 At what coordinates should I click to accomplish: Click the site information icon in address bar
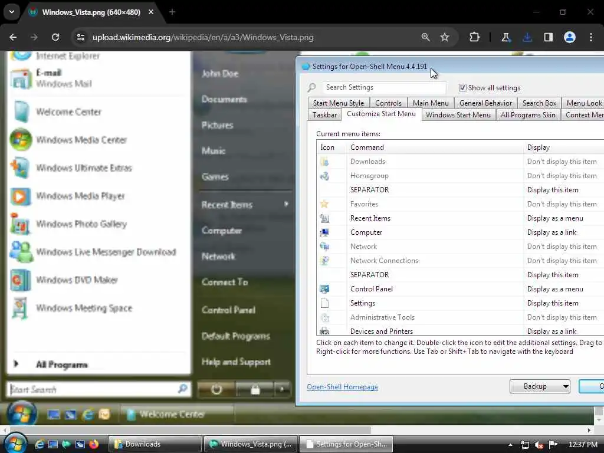(80, 37)
